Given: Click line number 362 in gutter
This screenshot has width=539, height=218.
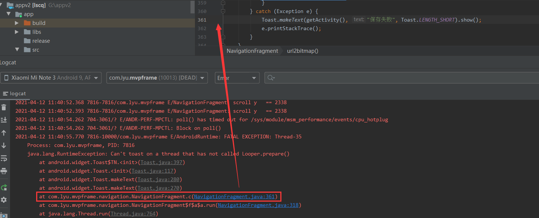Looking at the screenshot, I should 202,28.
